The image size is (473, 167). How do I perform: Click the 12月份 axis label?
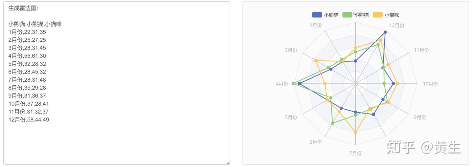tap(396, 26)
